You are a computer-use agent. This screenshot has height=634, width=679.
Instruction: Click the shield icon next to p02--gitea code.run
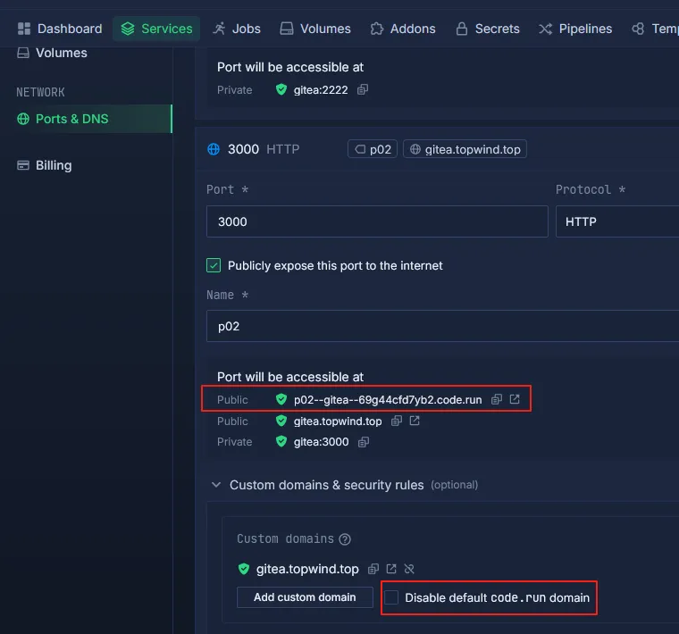(281, 399)
